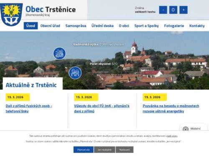Open Kontakty page

[x=197, y=26]
